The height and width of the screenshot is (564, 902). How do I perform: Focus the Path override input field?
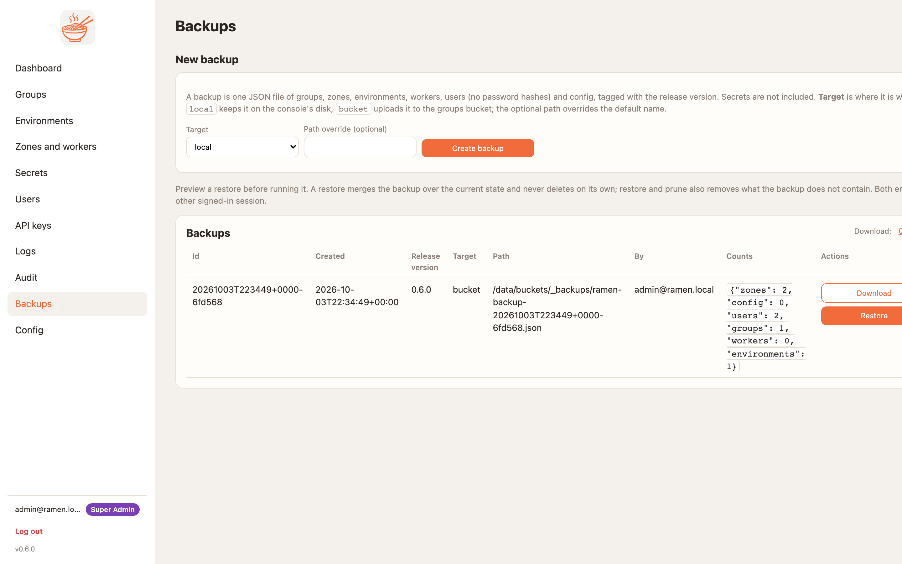point(360,147)
